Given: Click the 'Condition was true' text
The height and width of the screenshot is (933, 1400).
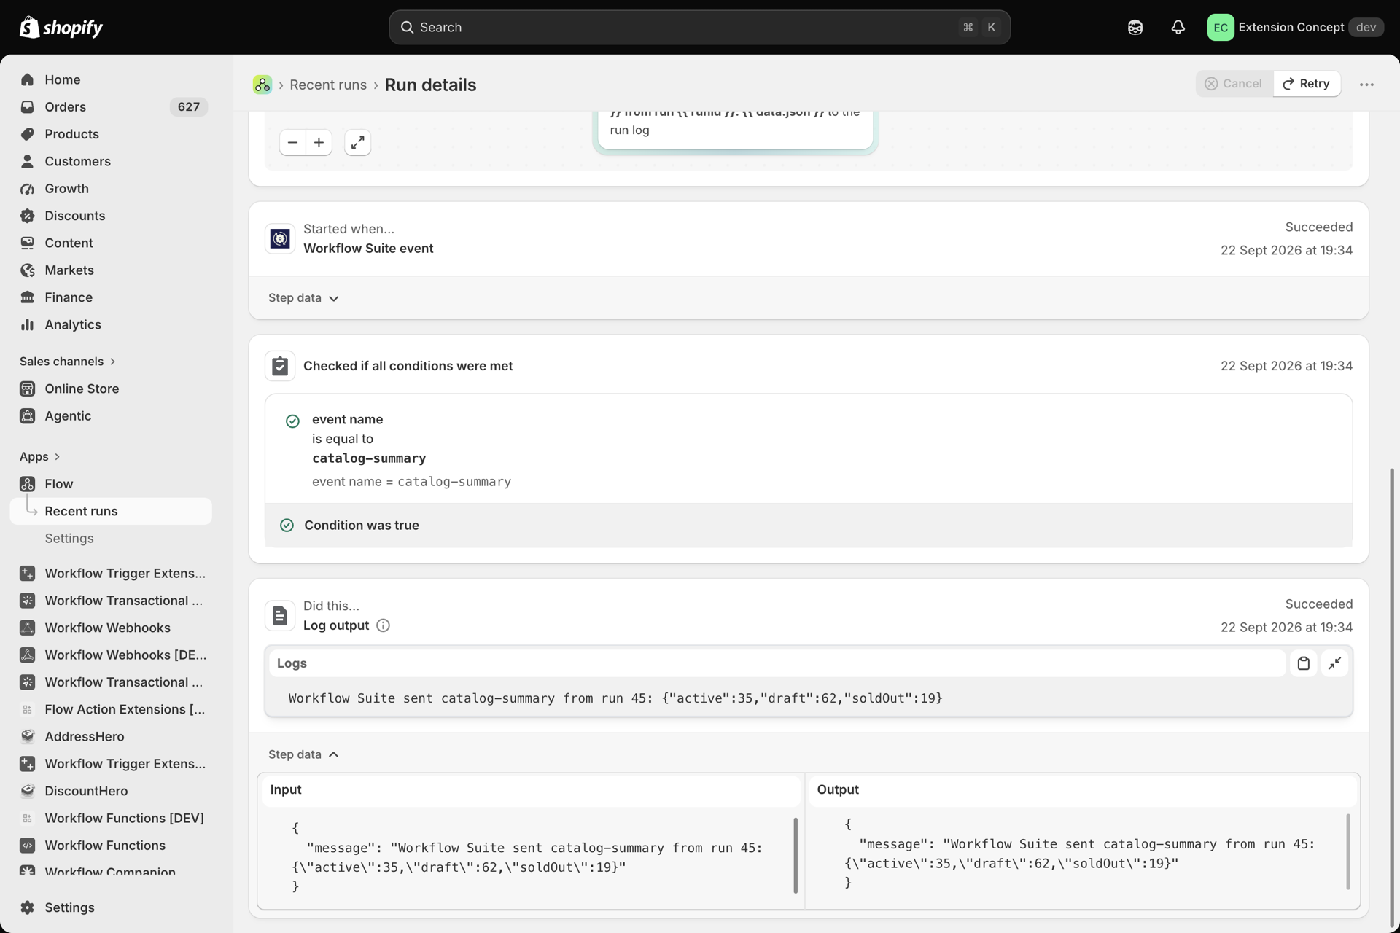Looking at the screenshot, I should [x=362, y=526].
